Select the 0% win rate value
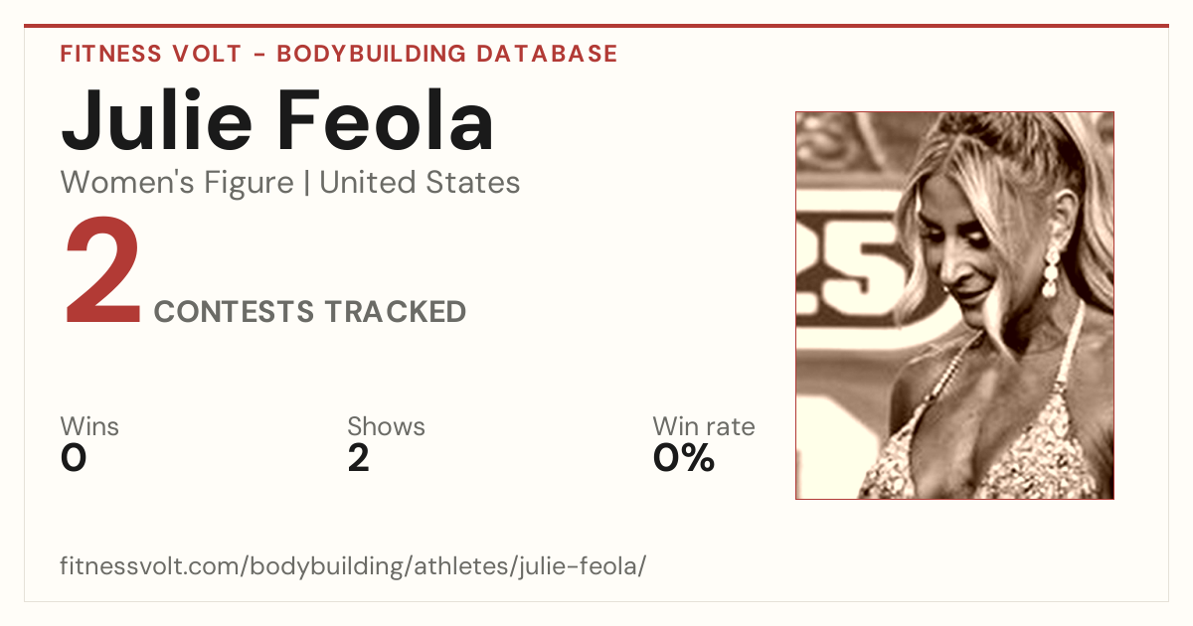Image resolution: width=1193 pixels, height=626 pixels. 684,458
